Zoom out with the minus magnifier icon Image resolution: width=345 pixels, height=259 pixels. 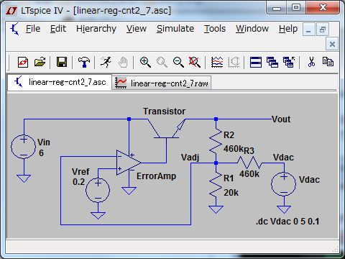click(x=178, y=62)
